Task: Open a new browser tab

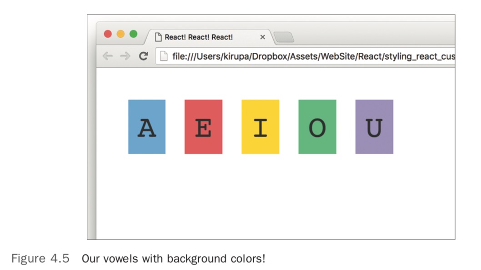Action: 284,37
